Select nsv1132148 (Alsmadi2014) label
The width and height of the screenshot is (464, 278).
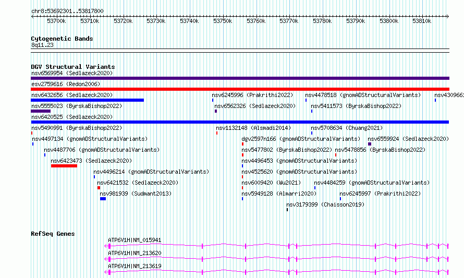[x=253, y=128]
